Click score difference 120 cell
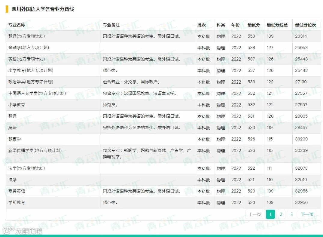The width and height of the screenshot is (323, 237). point(270,116)
